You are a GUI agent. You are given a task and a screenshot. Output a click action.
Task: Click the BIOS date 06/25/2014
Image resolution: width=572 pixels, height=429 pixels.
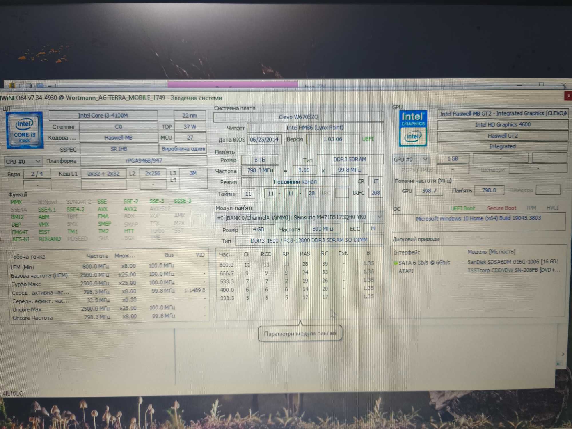[x=264, y=140]
